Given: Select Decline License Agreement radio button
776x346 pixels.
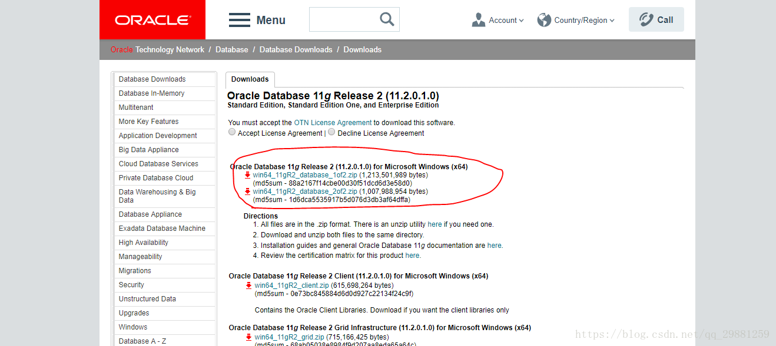Looking at the screenshot, I should [x=331, y=132].
